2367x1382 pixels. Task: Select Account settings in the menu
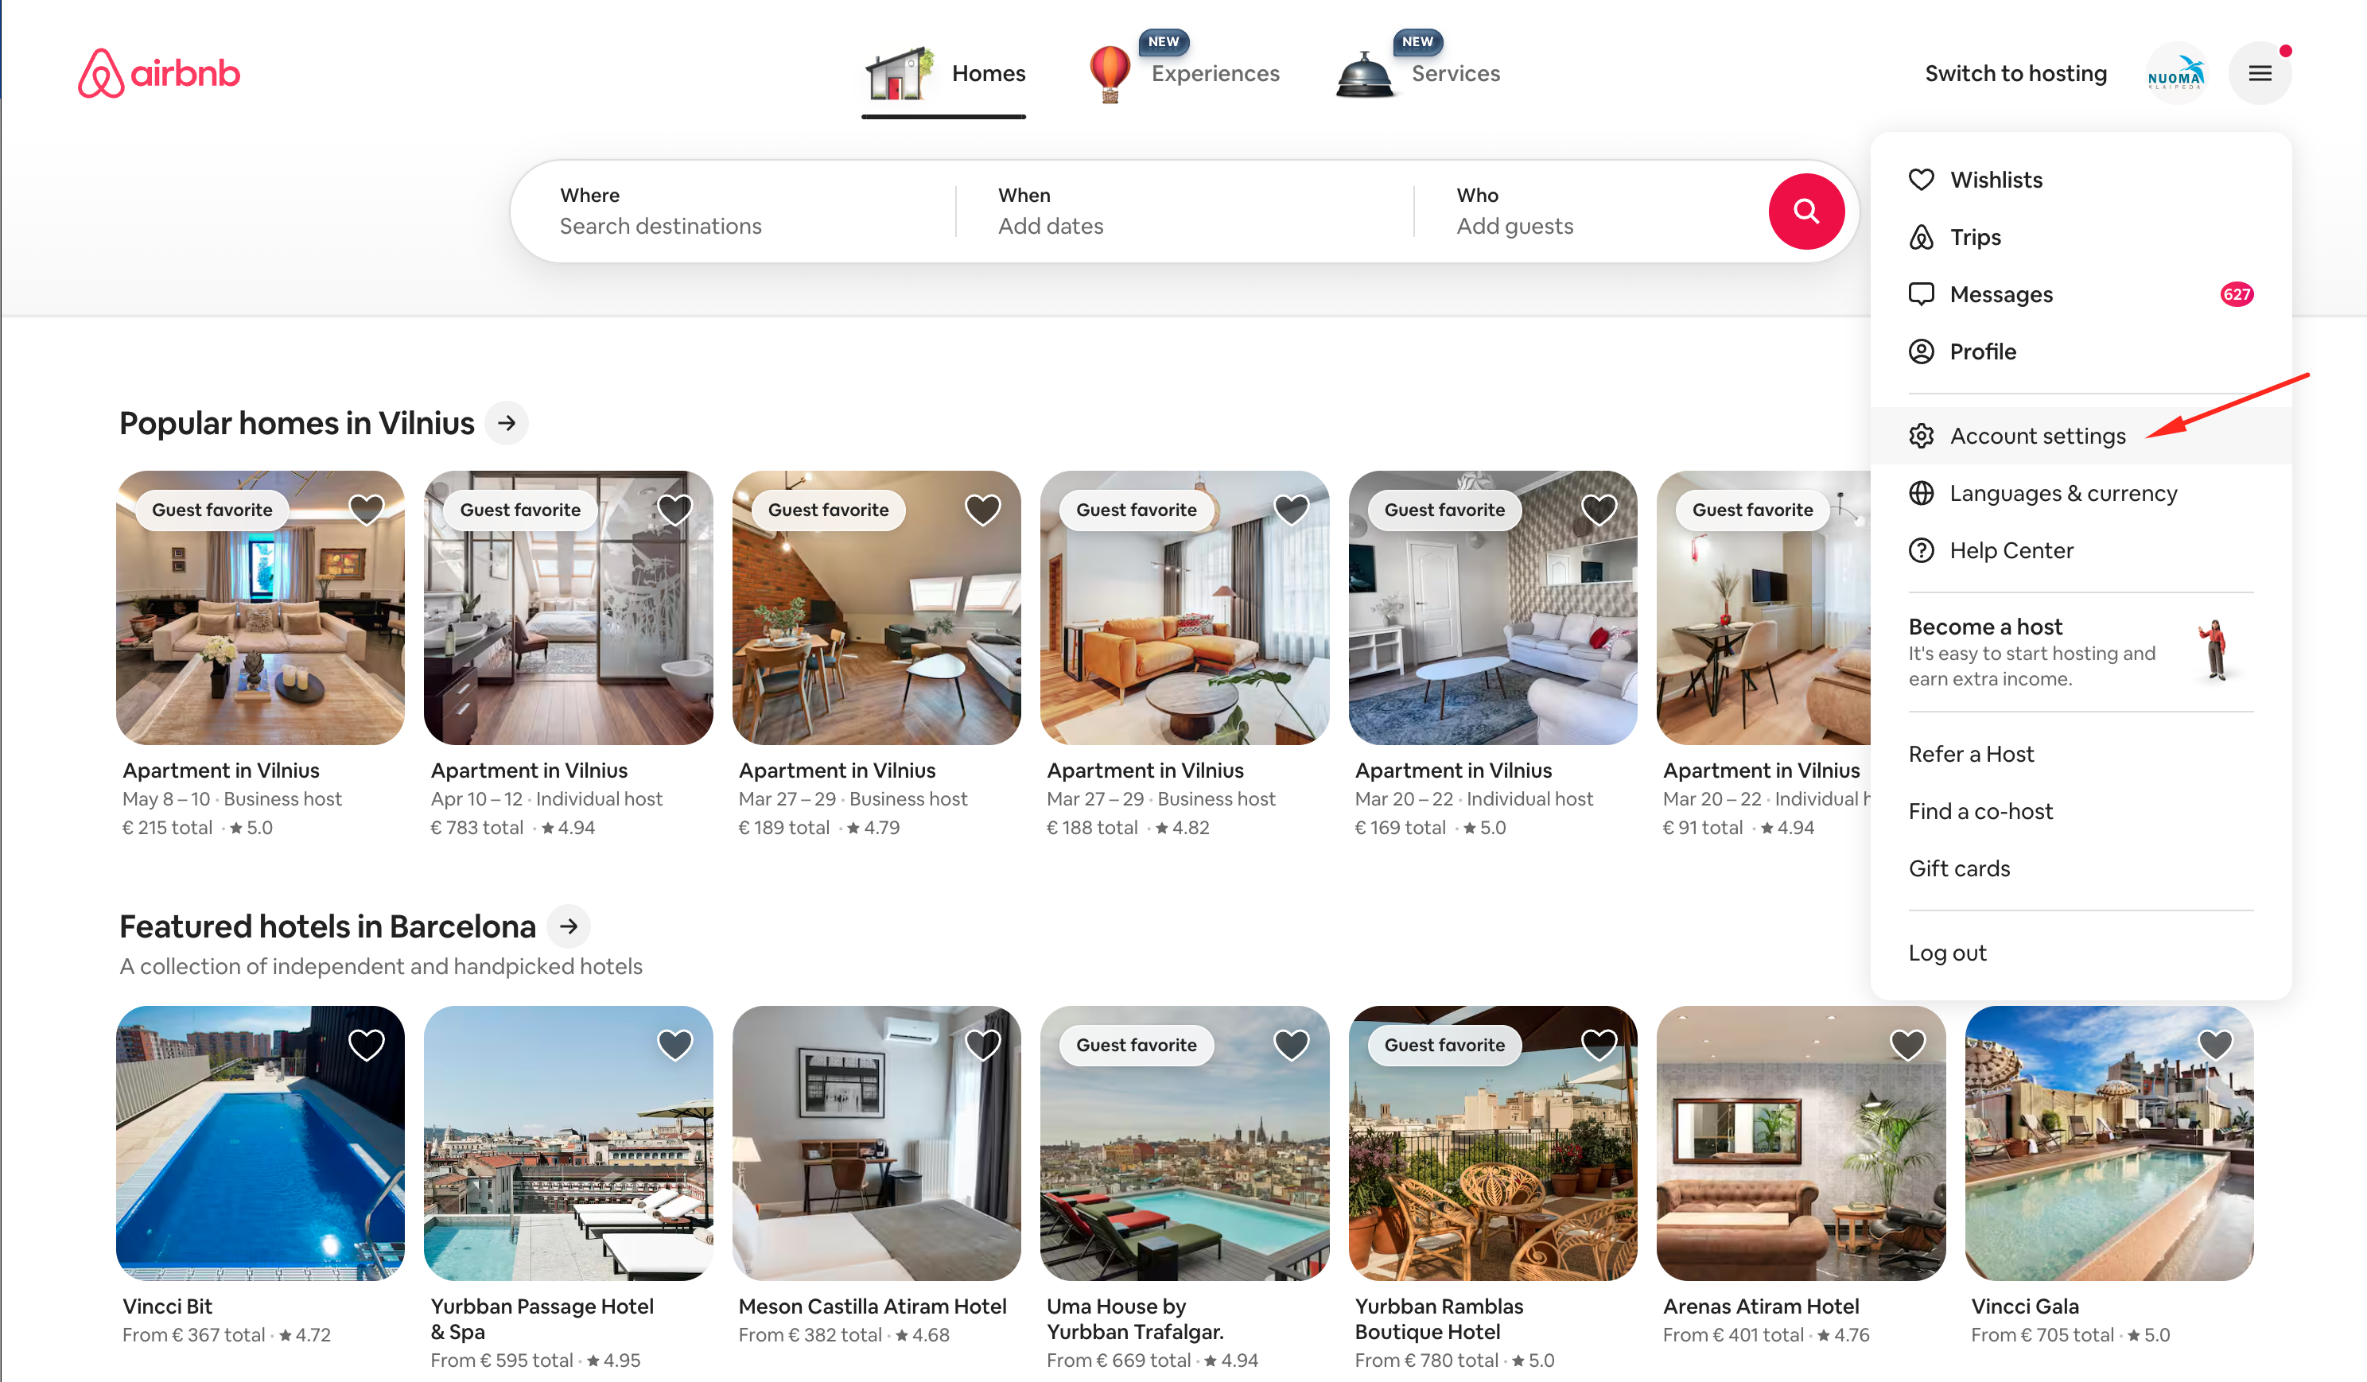point(2039,435)
